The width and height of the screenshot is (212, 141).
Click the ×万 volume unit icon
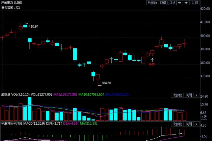[x=204, y=117]
